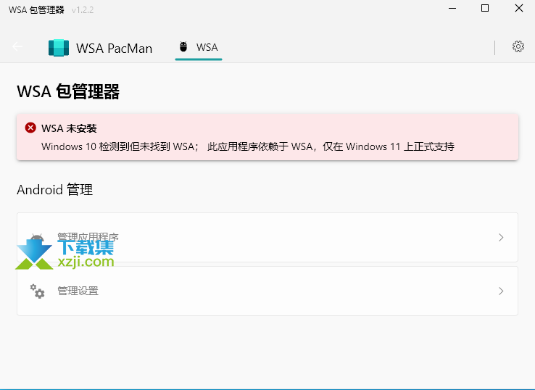Click the WSA 未安装 heading
This screenshot has width=535, height=390.
[x=69, y=128]
